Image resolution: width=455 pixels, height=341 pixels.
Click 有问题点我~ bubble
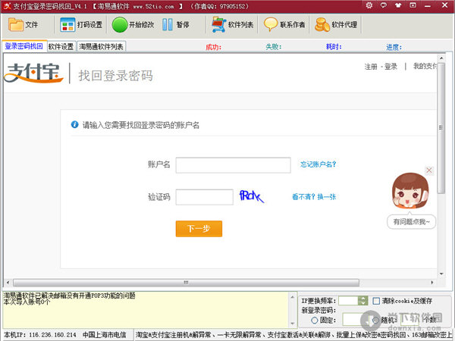(x=412, y=222)
